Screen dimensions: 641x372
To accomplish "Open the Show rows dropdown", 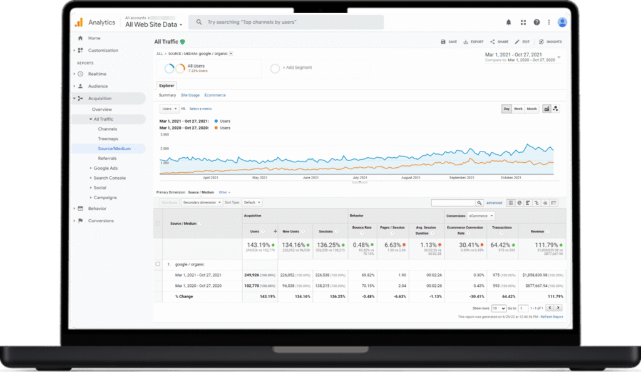I will 498,308.
